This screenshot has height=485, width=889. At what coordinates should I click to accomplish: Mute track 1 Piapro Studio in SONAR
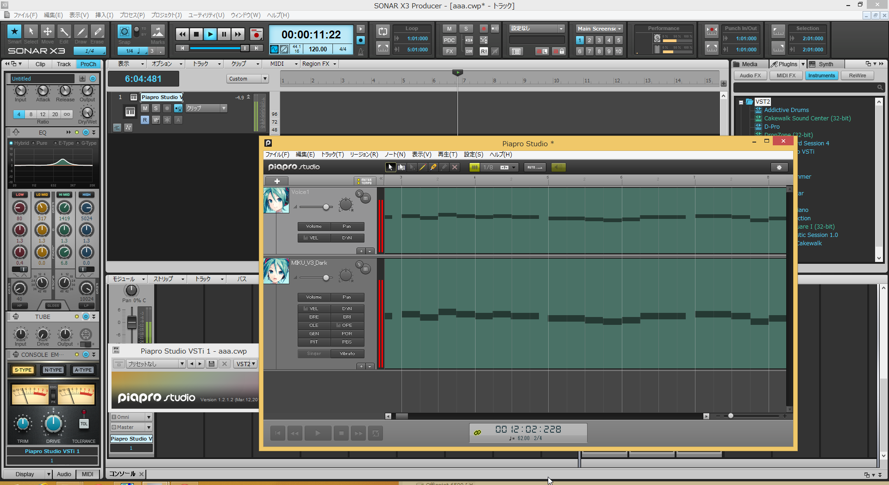(x=145, y=108)
